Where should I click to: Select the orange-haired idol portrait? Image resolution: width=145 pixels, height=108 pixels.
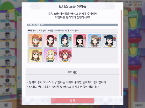tap(35, 41)
